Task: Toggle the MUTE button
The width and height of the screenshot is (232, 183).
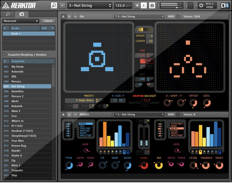Action: (x=140, y=152)
